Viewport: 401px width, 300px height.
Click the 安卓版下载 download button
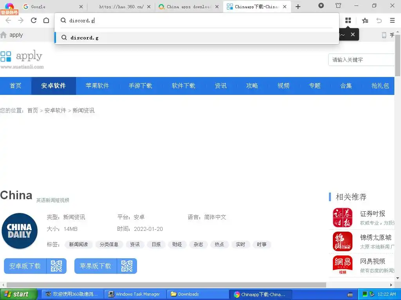[x=25, y=266]
